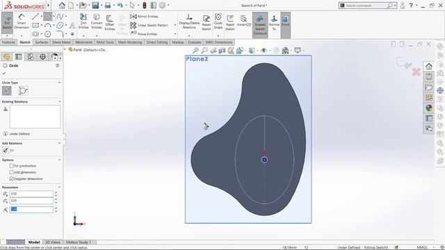Select the Arc sketch tool
Image resolution: width=445 pixels, height=250 pixels.
[48, 25]
